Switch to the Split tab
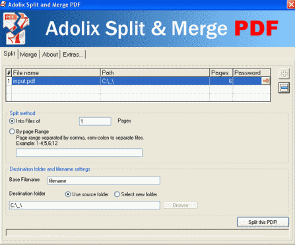This screenshot has height=245, width=295. (9, 54)
